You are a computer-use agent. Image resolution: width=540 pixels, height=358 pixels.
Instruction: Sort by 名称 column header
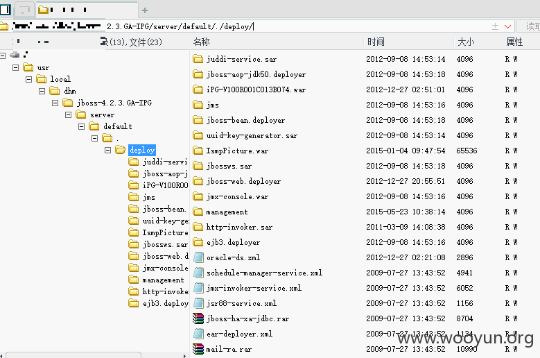(202, 42)
